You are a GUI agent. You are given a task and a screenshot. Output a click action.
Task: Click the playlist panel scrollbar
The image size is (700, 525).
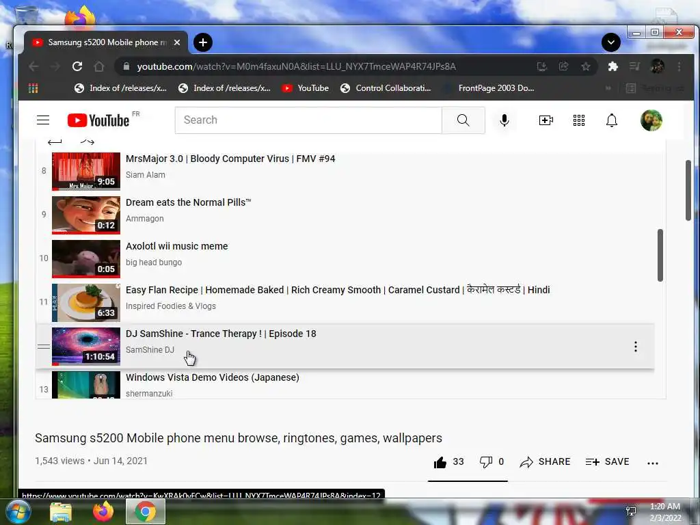coord(660,256)
